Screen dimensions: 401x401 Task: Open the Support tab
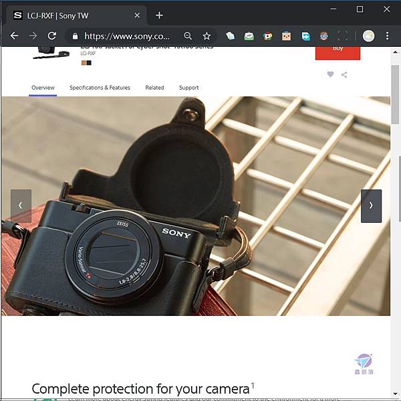[x=188, y=88]
